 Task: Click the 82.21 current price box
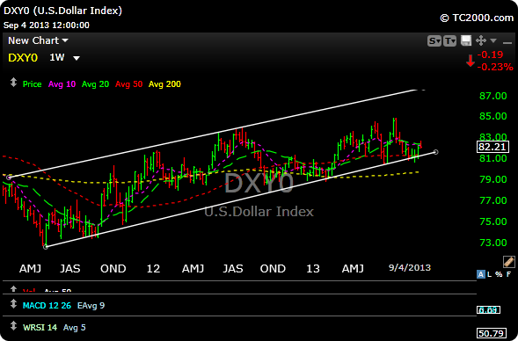[x=492, y=147]
